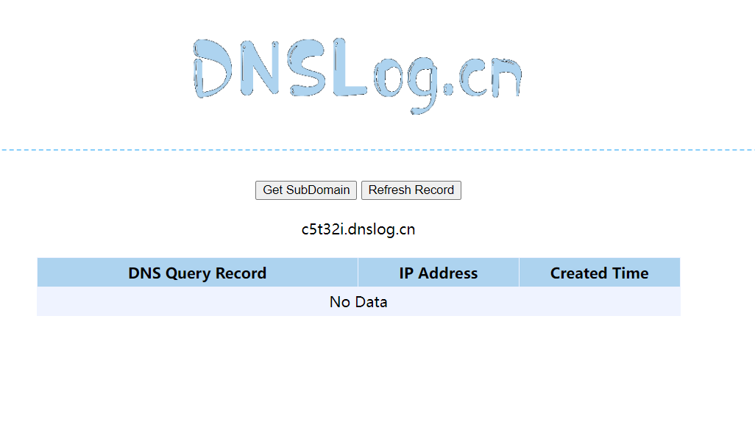Click the Created Time column header
755x438 pixels.
pos(600,273)
